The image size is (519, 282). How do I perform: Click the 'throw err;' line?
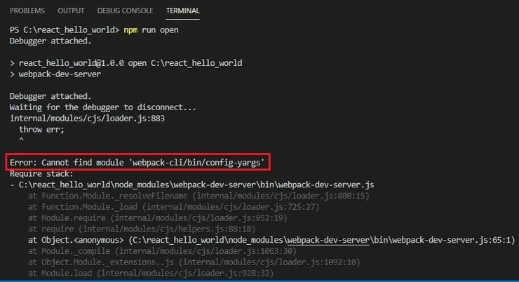pyautogui.click(x=41, y=129)
